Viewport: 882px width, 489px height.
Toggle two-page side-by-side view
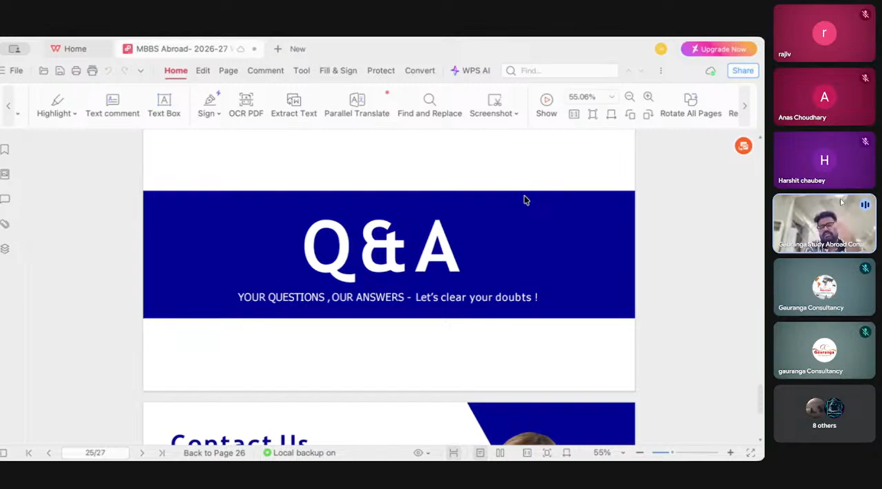pos(500,453)
